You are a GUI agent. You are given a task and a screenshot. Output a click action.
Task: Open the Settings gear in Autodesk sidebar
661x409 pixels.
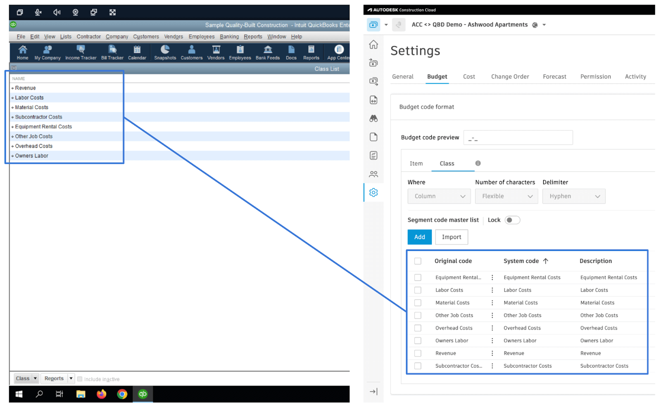point(373,192)
